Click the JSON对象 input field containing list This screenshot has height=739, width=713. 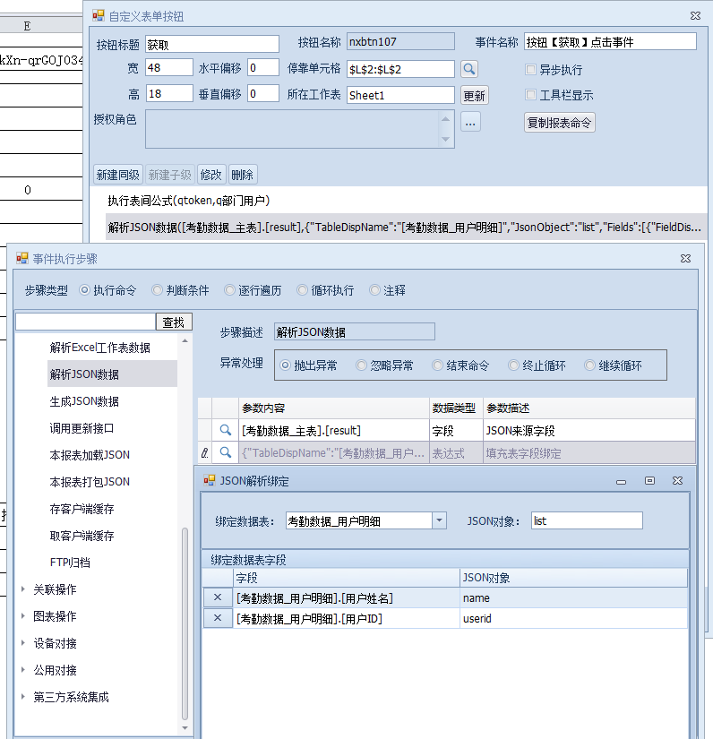point(587,520)
